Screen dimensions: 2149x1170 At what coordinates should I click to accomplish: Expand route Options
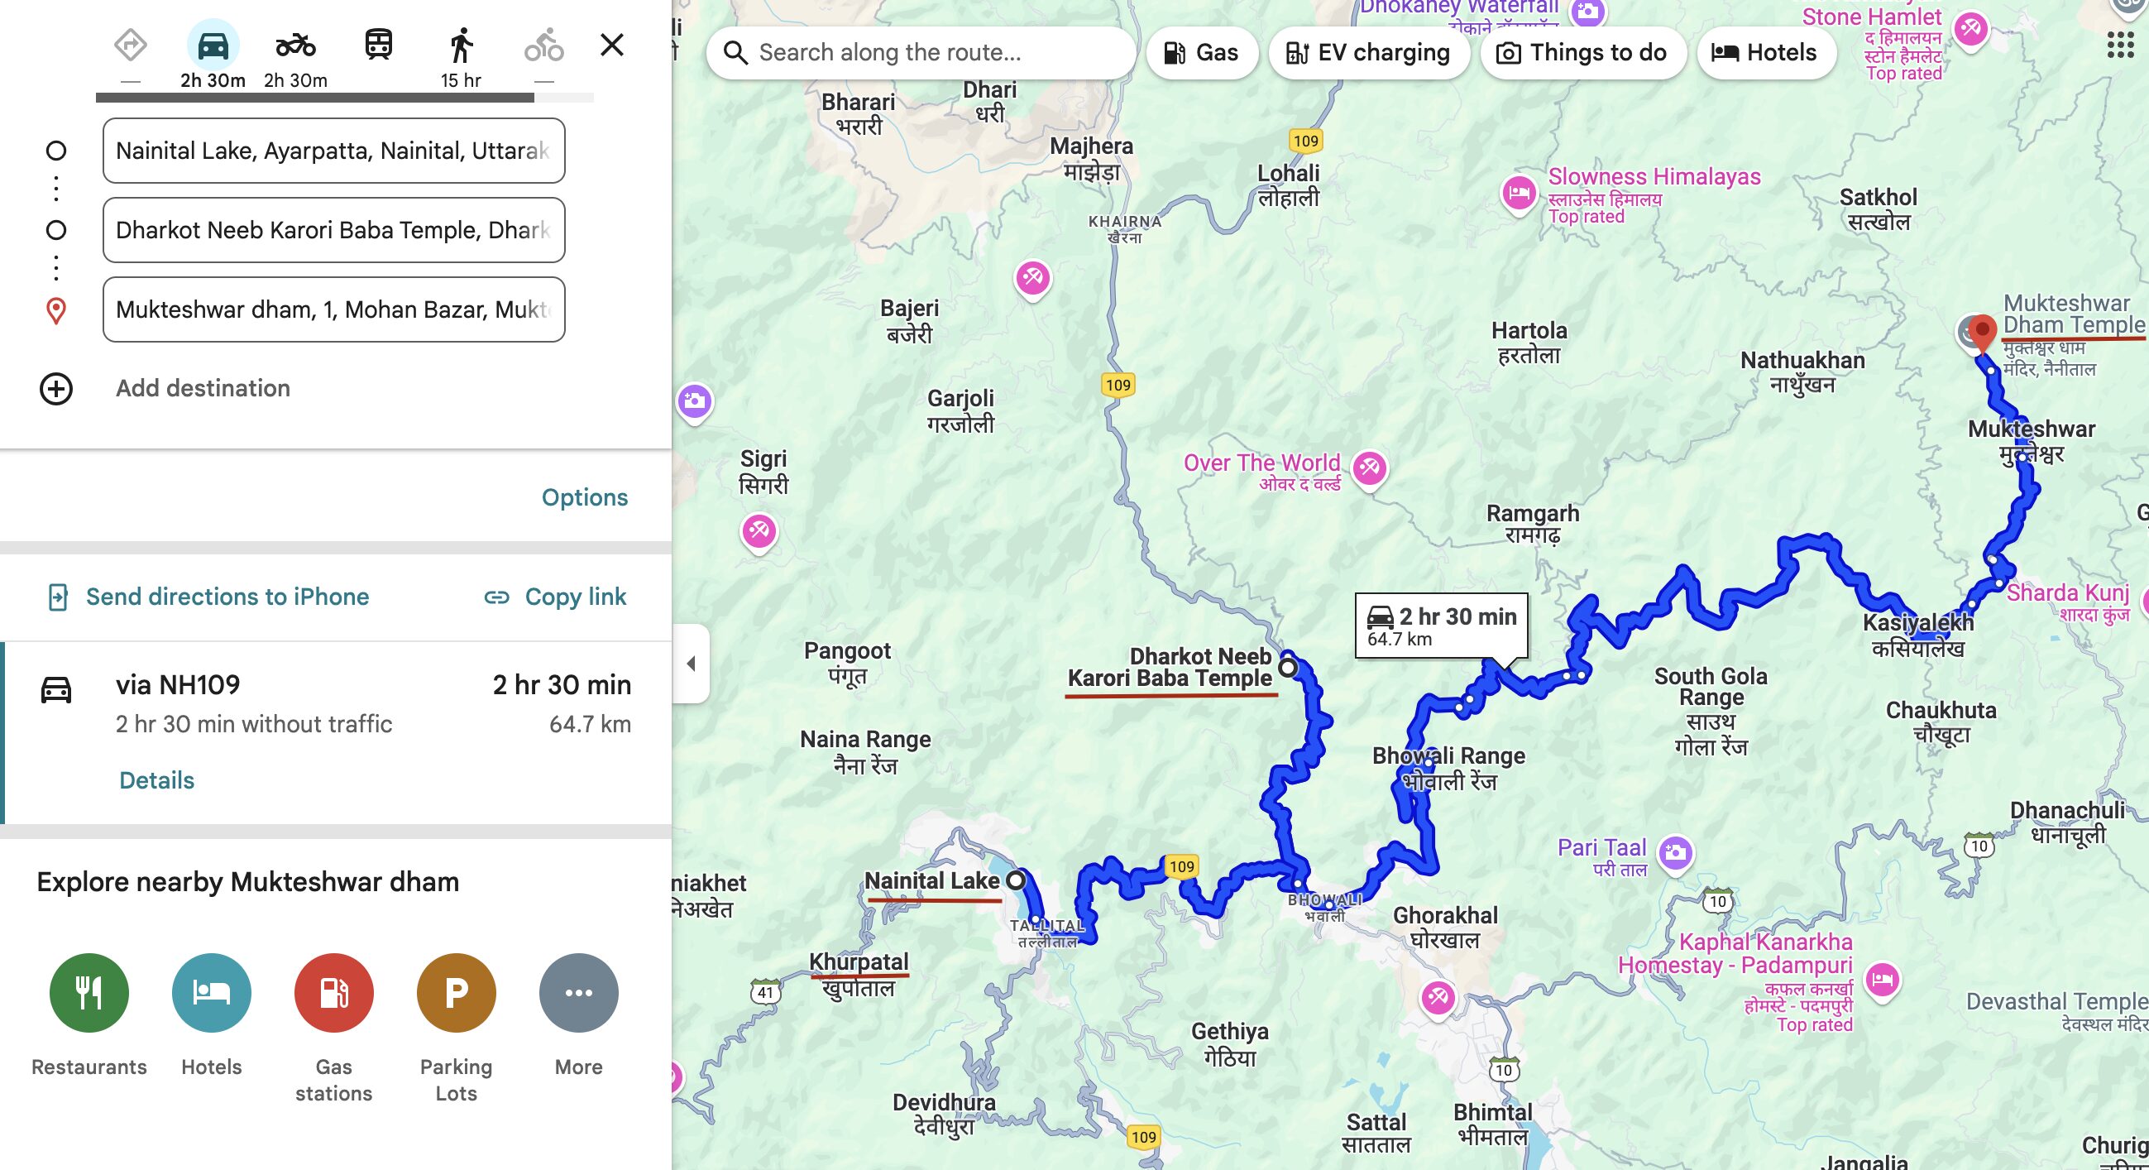pos(584,497)
